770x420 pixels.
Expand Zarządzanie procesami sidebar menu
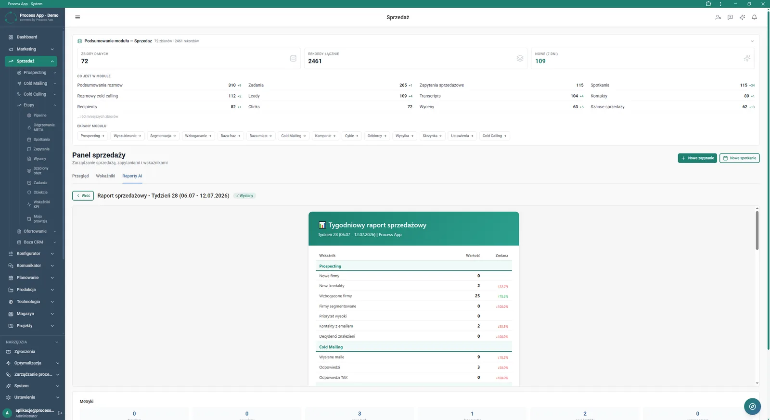pyautogui.click(x=57, y=374)
